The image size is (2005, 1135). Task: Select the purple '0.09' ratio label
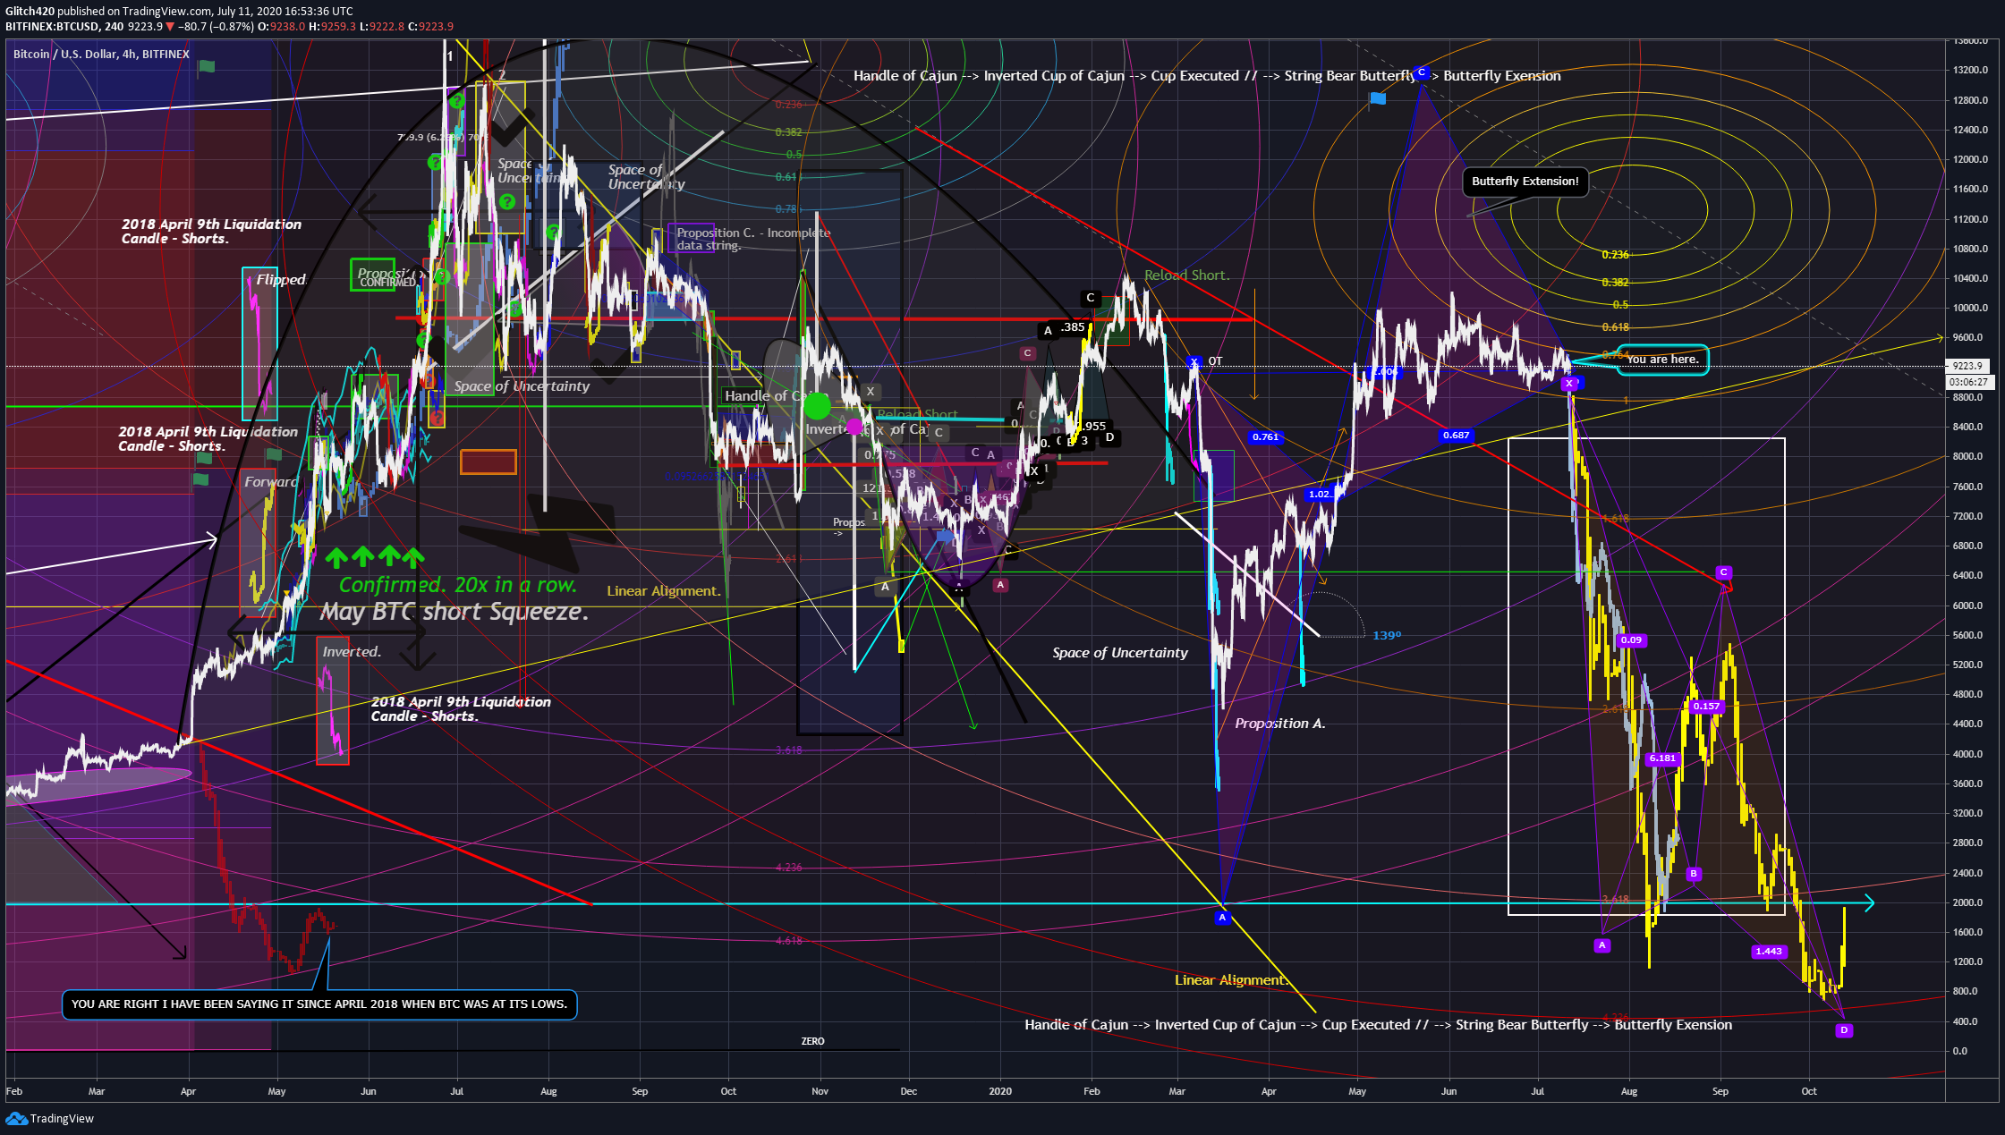click(1631, 640)
